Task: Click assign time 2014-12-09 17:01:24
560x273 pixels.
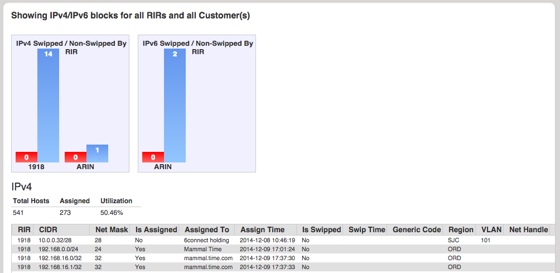Action: (x=267, y=249)
